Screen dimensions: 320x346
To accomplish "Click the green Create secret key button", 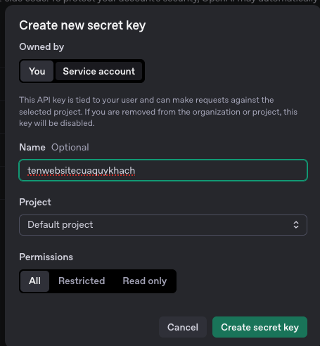I will click(260, 327).
